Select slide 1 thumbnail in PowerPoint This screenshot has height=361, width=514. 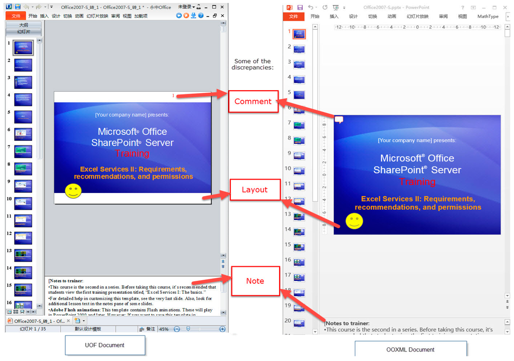299,34
